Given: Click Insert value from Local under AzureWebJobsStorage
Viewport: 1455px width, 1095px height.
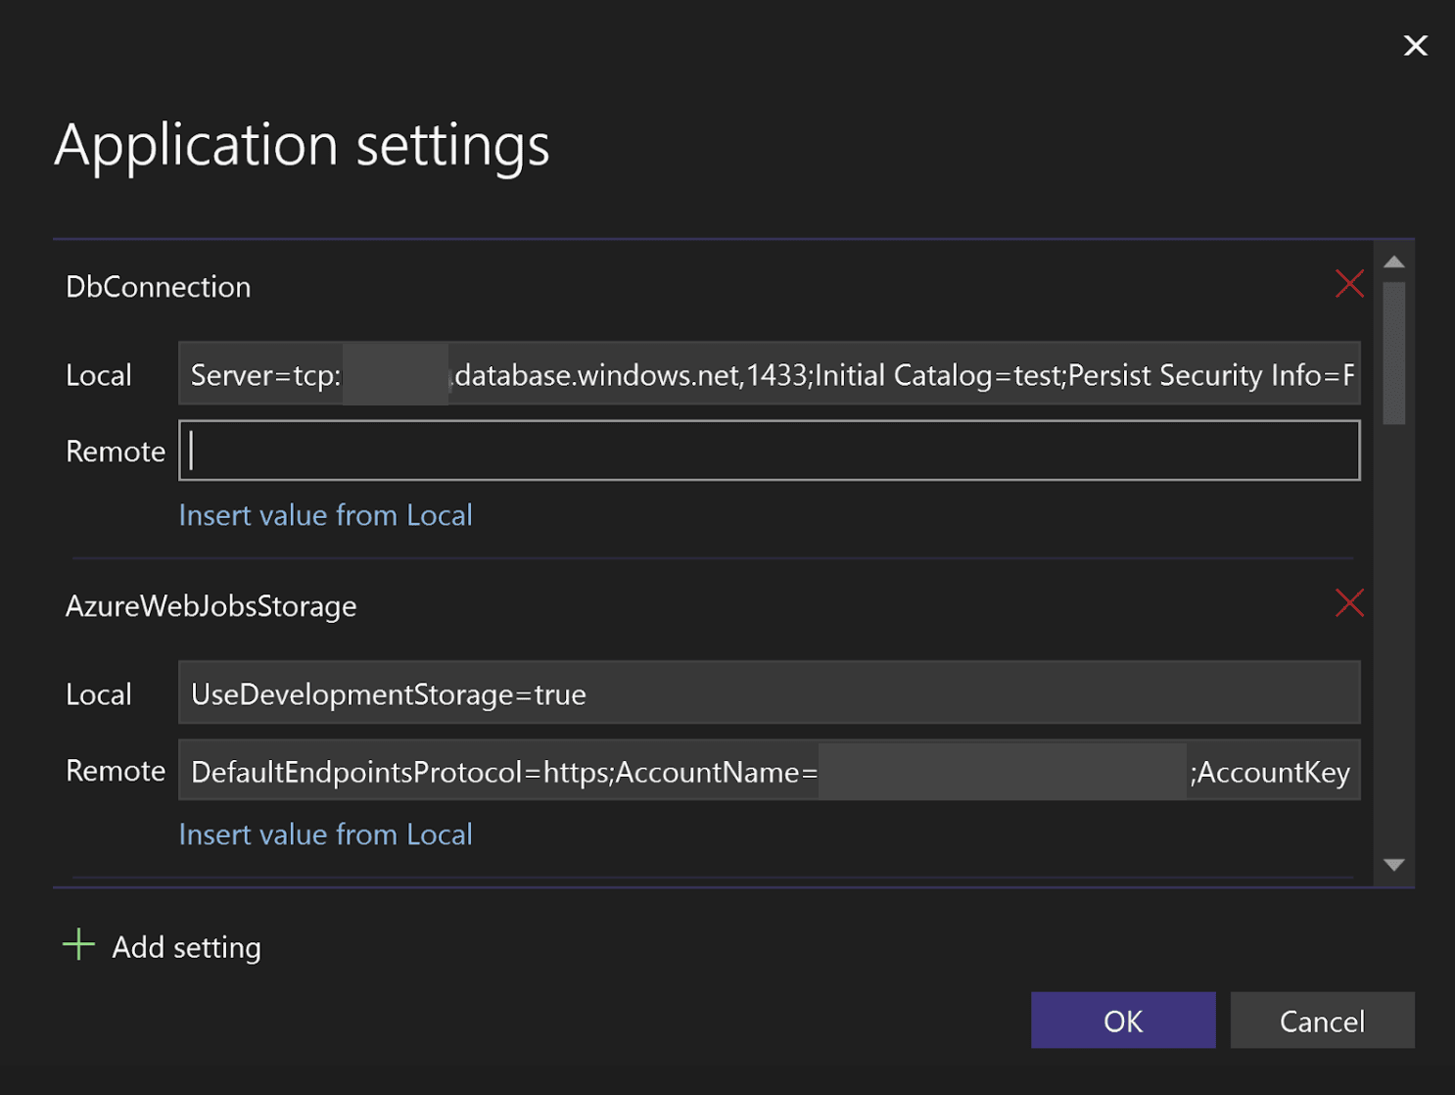Looking at the screenshot, I should 325,834.
